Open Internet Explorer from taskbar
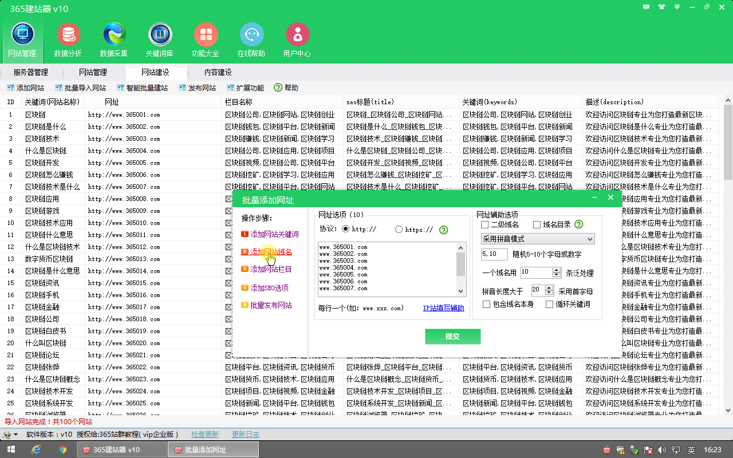733x458 pixels. [x=36, y=449]
